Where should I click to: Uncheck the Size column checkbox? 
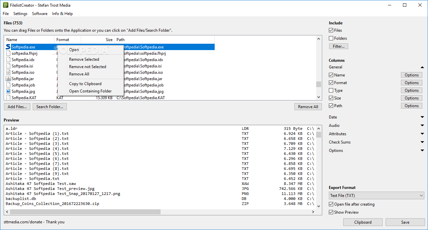click(x=331, y=98)
